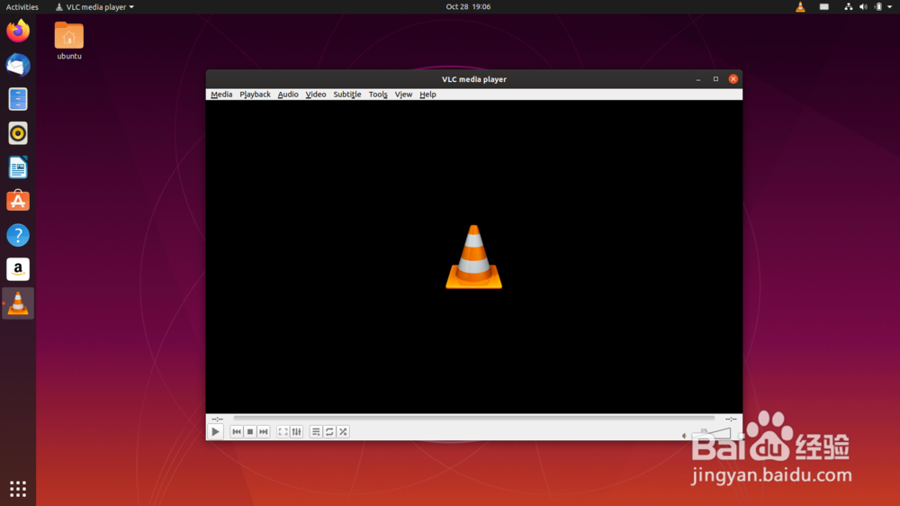Open extended settings (equalizer) dialog
900x506 pixels.
[x=297, y=432]
